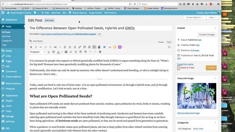Click the yellow smiley toolbar icon
The height and width of the screenshot is (132, 235).
point(115,47)
